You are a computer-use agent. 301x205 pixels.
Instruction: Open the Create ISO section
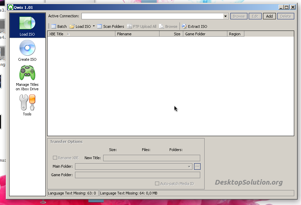(x=27, y=51)
